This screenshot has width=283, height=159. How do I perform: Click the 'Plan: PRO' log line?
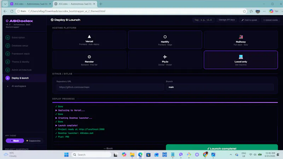(62, 137)
